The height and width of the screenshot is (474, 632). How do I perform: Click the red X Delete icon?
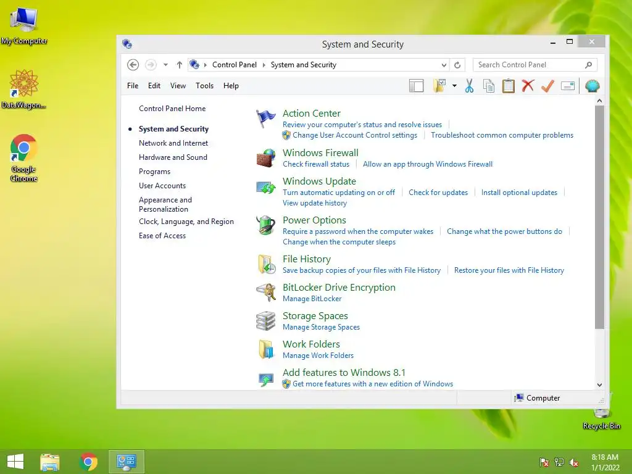coord(528,86)
